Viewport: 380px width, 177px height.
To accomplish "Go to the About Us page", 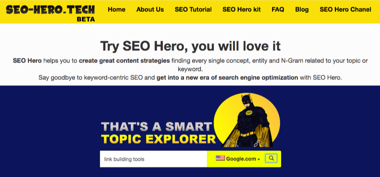I will click(x=150, y=9).
